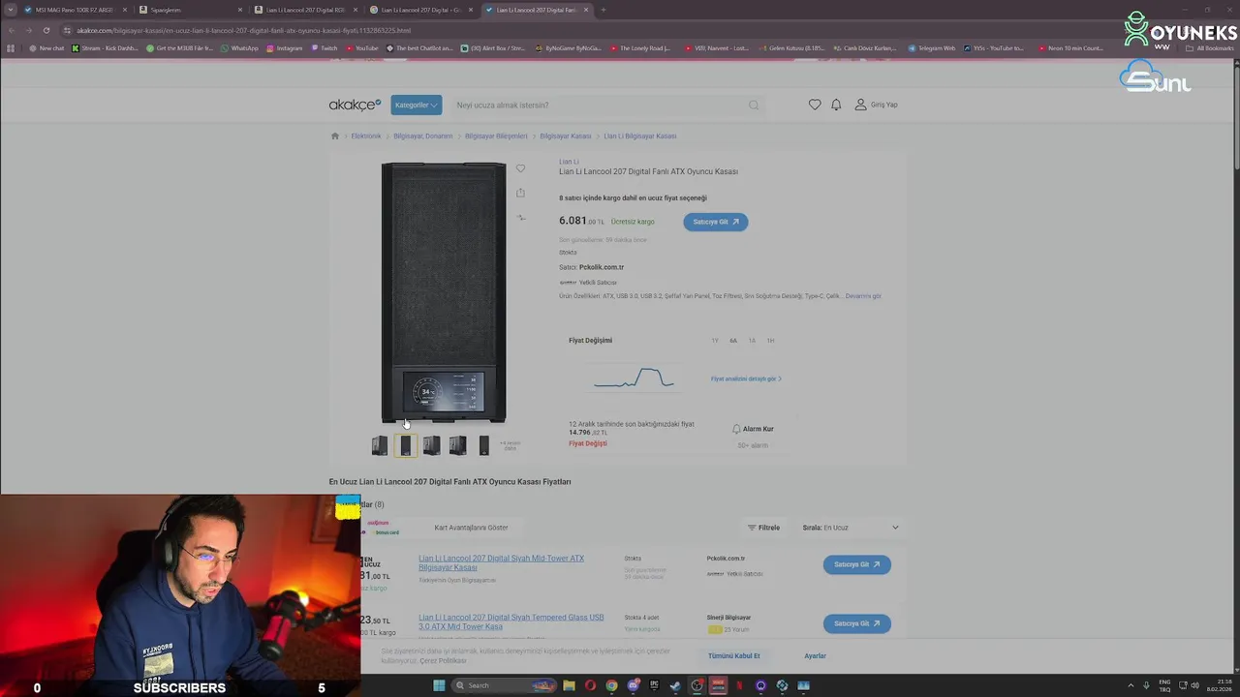1240x697 pixels.
Task: Expand Devamını gör product features
Action: 863,296
